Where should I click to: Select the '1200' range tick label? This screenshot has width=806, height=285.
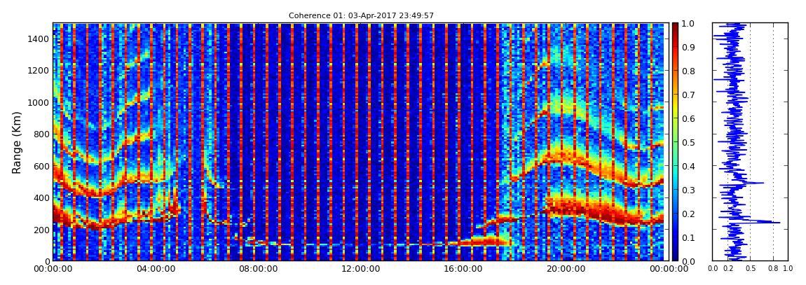point(40,70)
